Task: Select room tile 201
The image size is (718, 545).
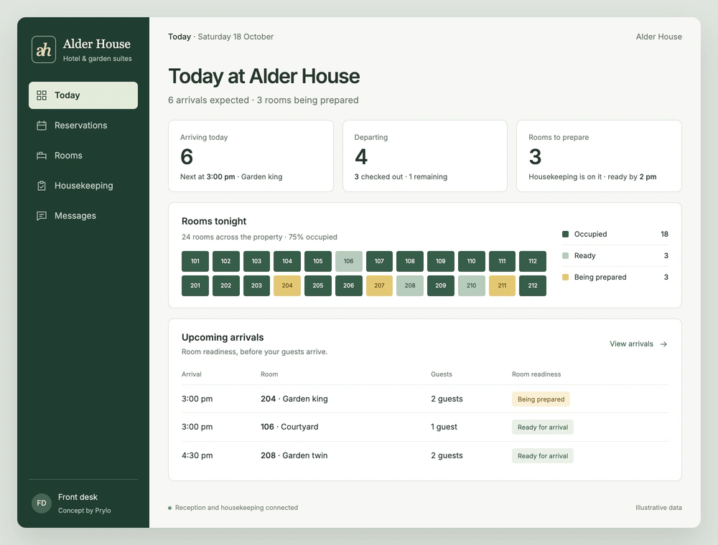Action: (x=195, y=285)
